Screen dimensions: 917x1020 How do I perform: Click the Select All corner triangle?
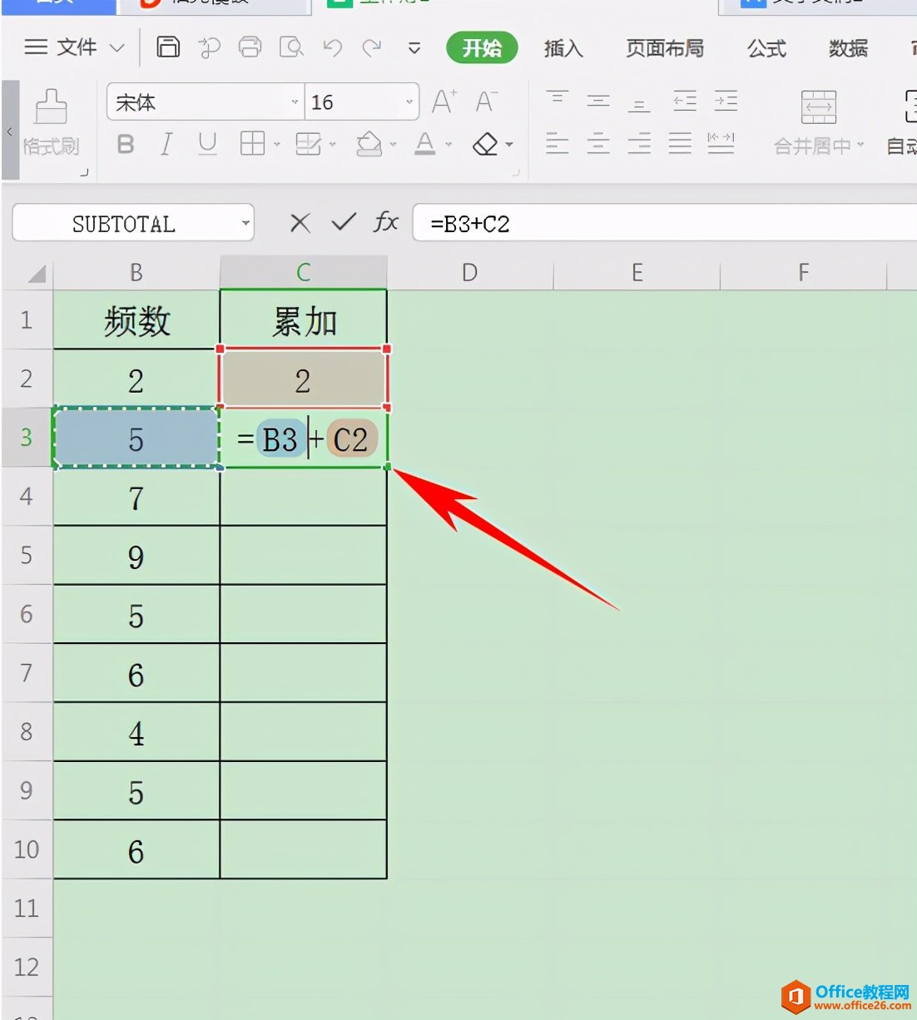point(37,275)
